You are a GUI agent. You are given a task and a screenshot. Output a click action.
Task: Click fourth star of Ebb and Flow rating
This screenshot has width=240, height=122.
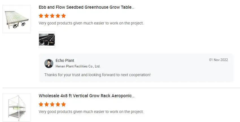click(58, 16)
